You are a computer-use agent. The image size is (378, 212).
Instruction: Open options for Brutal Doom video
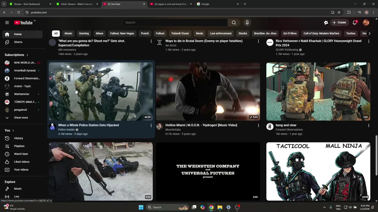coord(258,41)
